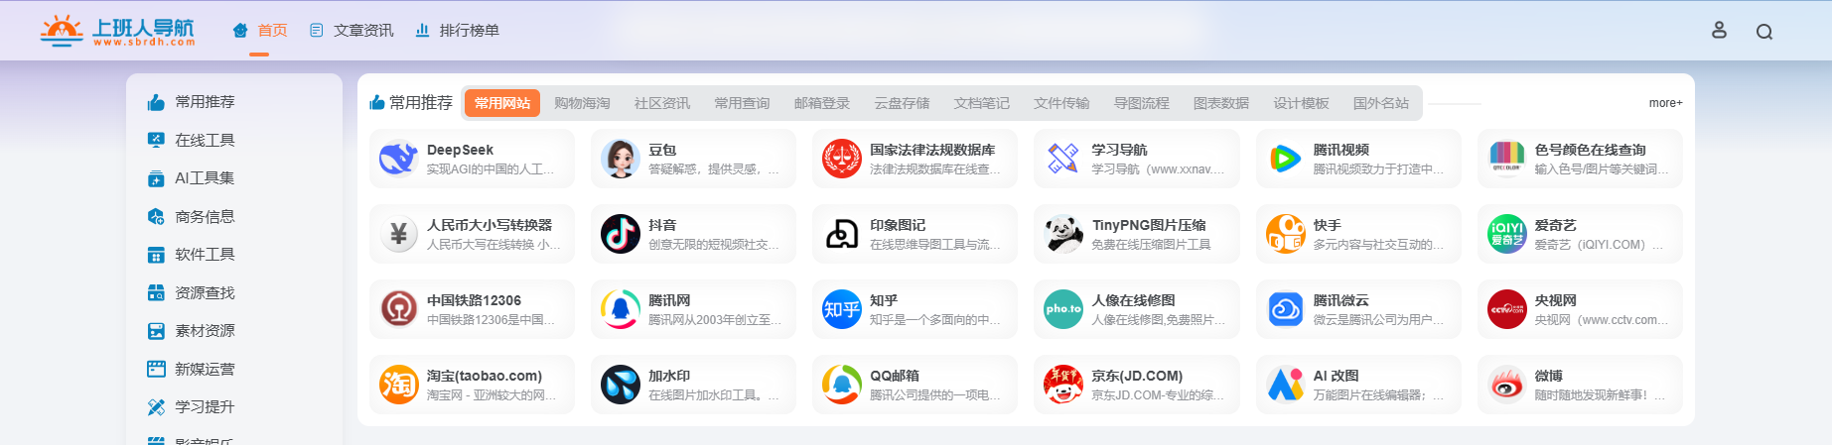
Task: Open the 国家法律法规数据库 red emblem icon
Action: 841,159
